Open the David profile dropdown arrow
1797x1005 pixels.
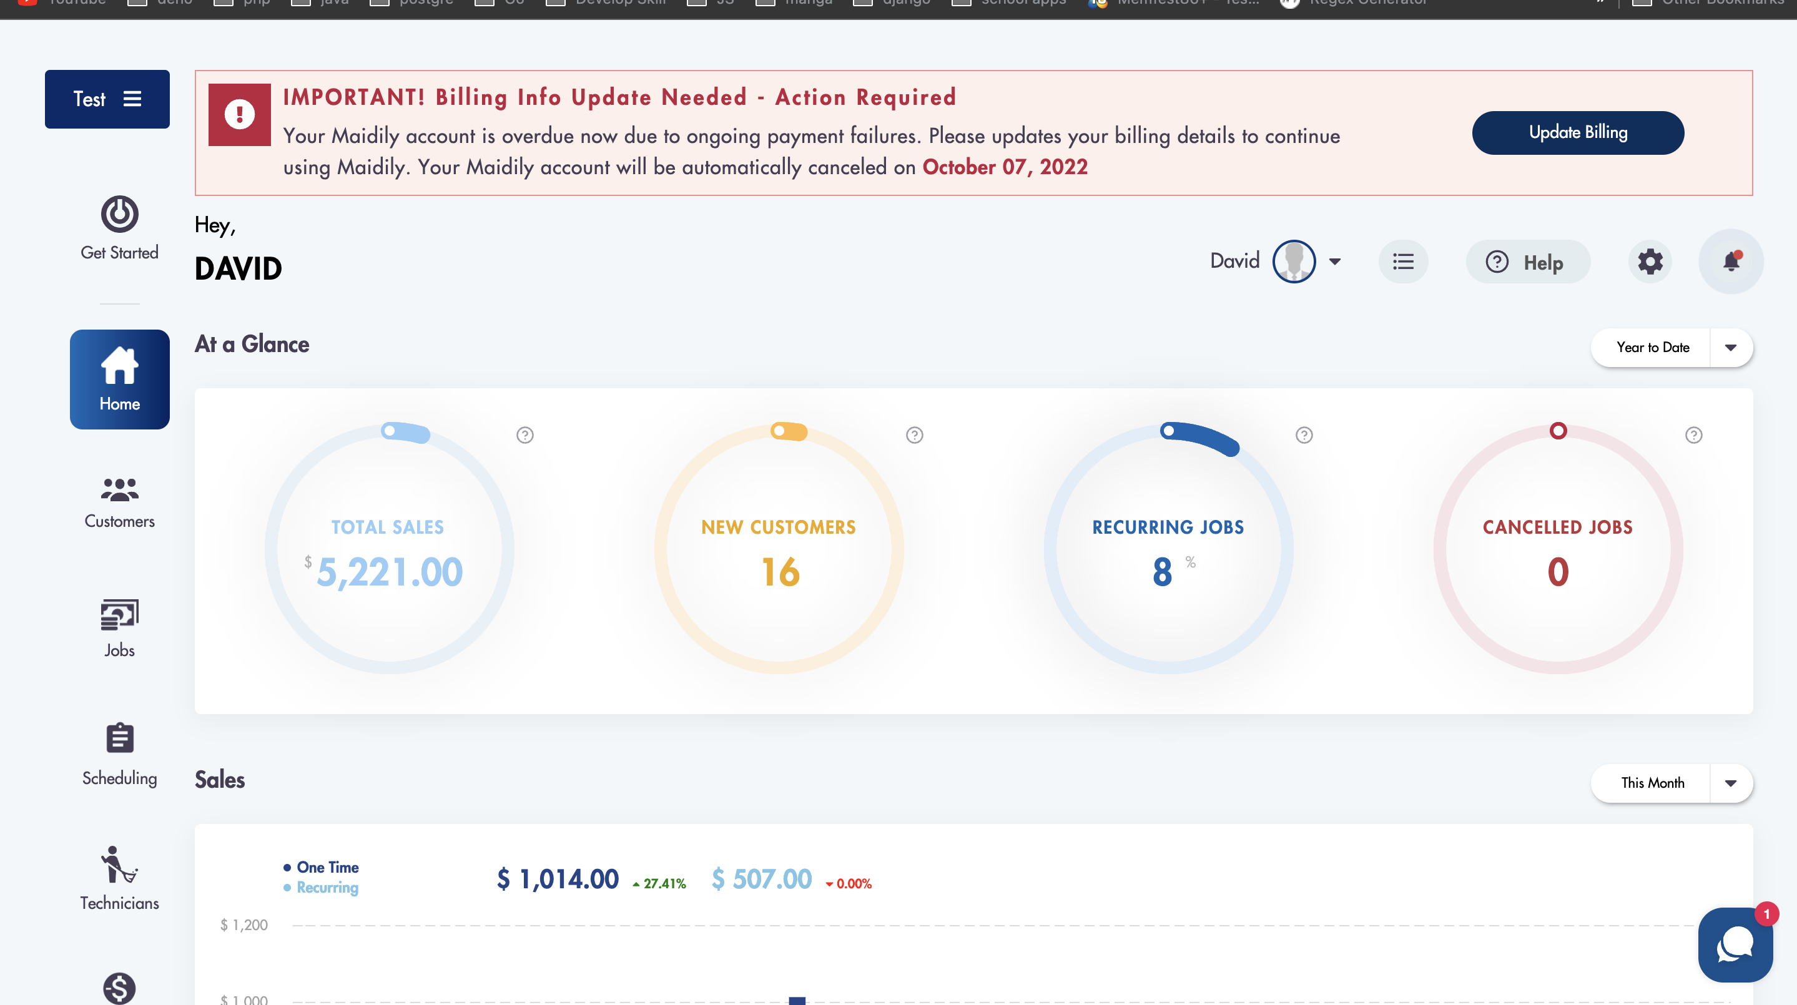1334,262
